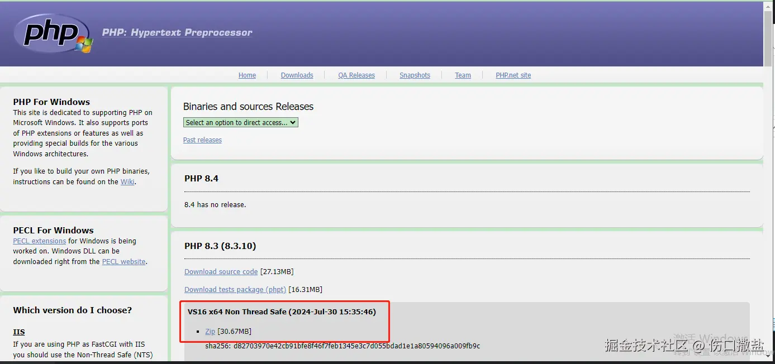Open the PECL extensions link
This screenshot has height=364, width=775.
tap(40, 241)
